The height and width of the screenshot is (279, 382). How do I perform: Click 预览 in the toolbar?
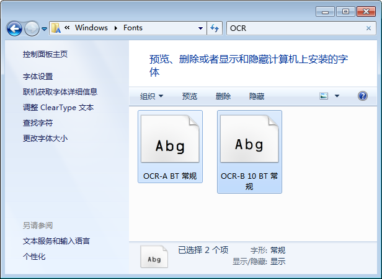click(x=190, y=97)
